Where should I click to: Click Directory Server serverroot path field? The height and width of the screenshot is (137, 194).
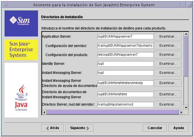coord(125,104)
